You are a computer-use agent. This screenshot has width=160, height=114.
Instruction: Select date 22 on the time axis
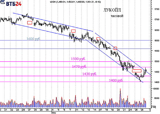[x=12, y=110]
